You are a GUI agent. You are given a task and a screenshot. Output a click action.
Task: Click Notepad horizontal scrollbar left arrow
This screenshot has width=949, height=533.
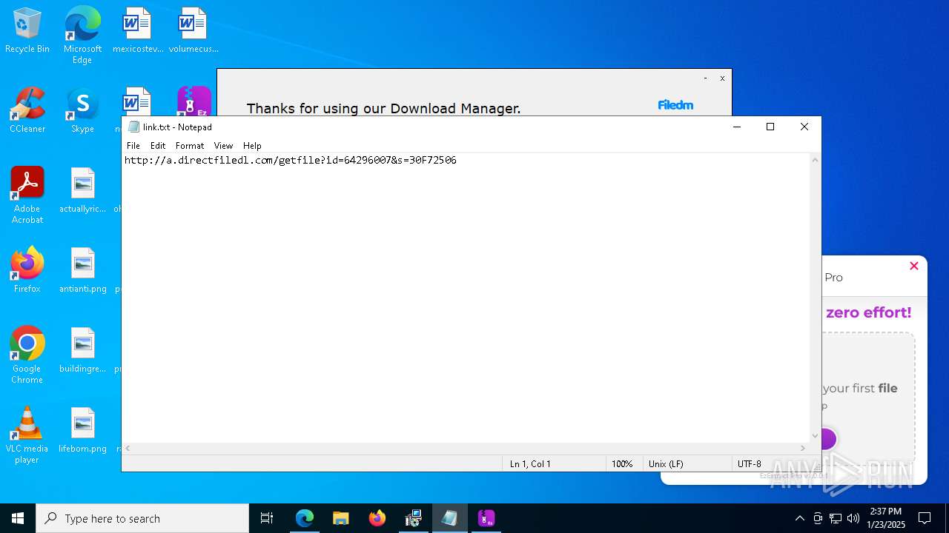tap(128, 448)
